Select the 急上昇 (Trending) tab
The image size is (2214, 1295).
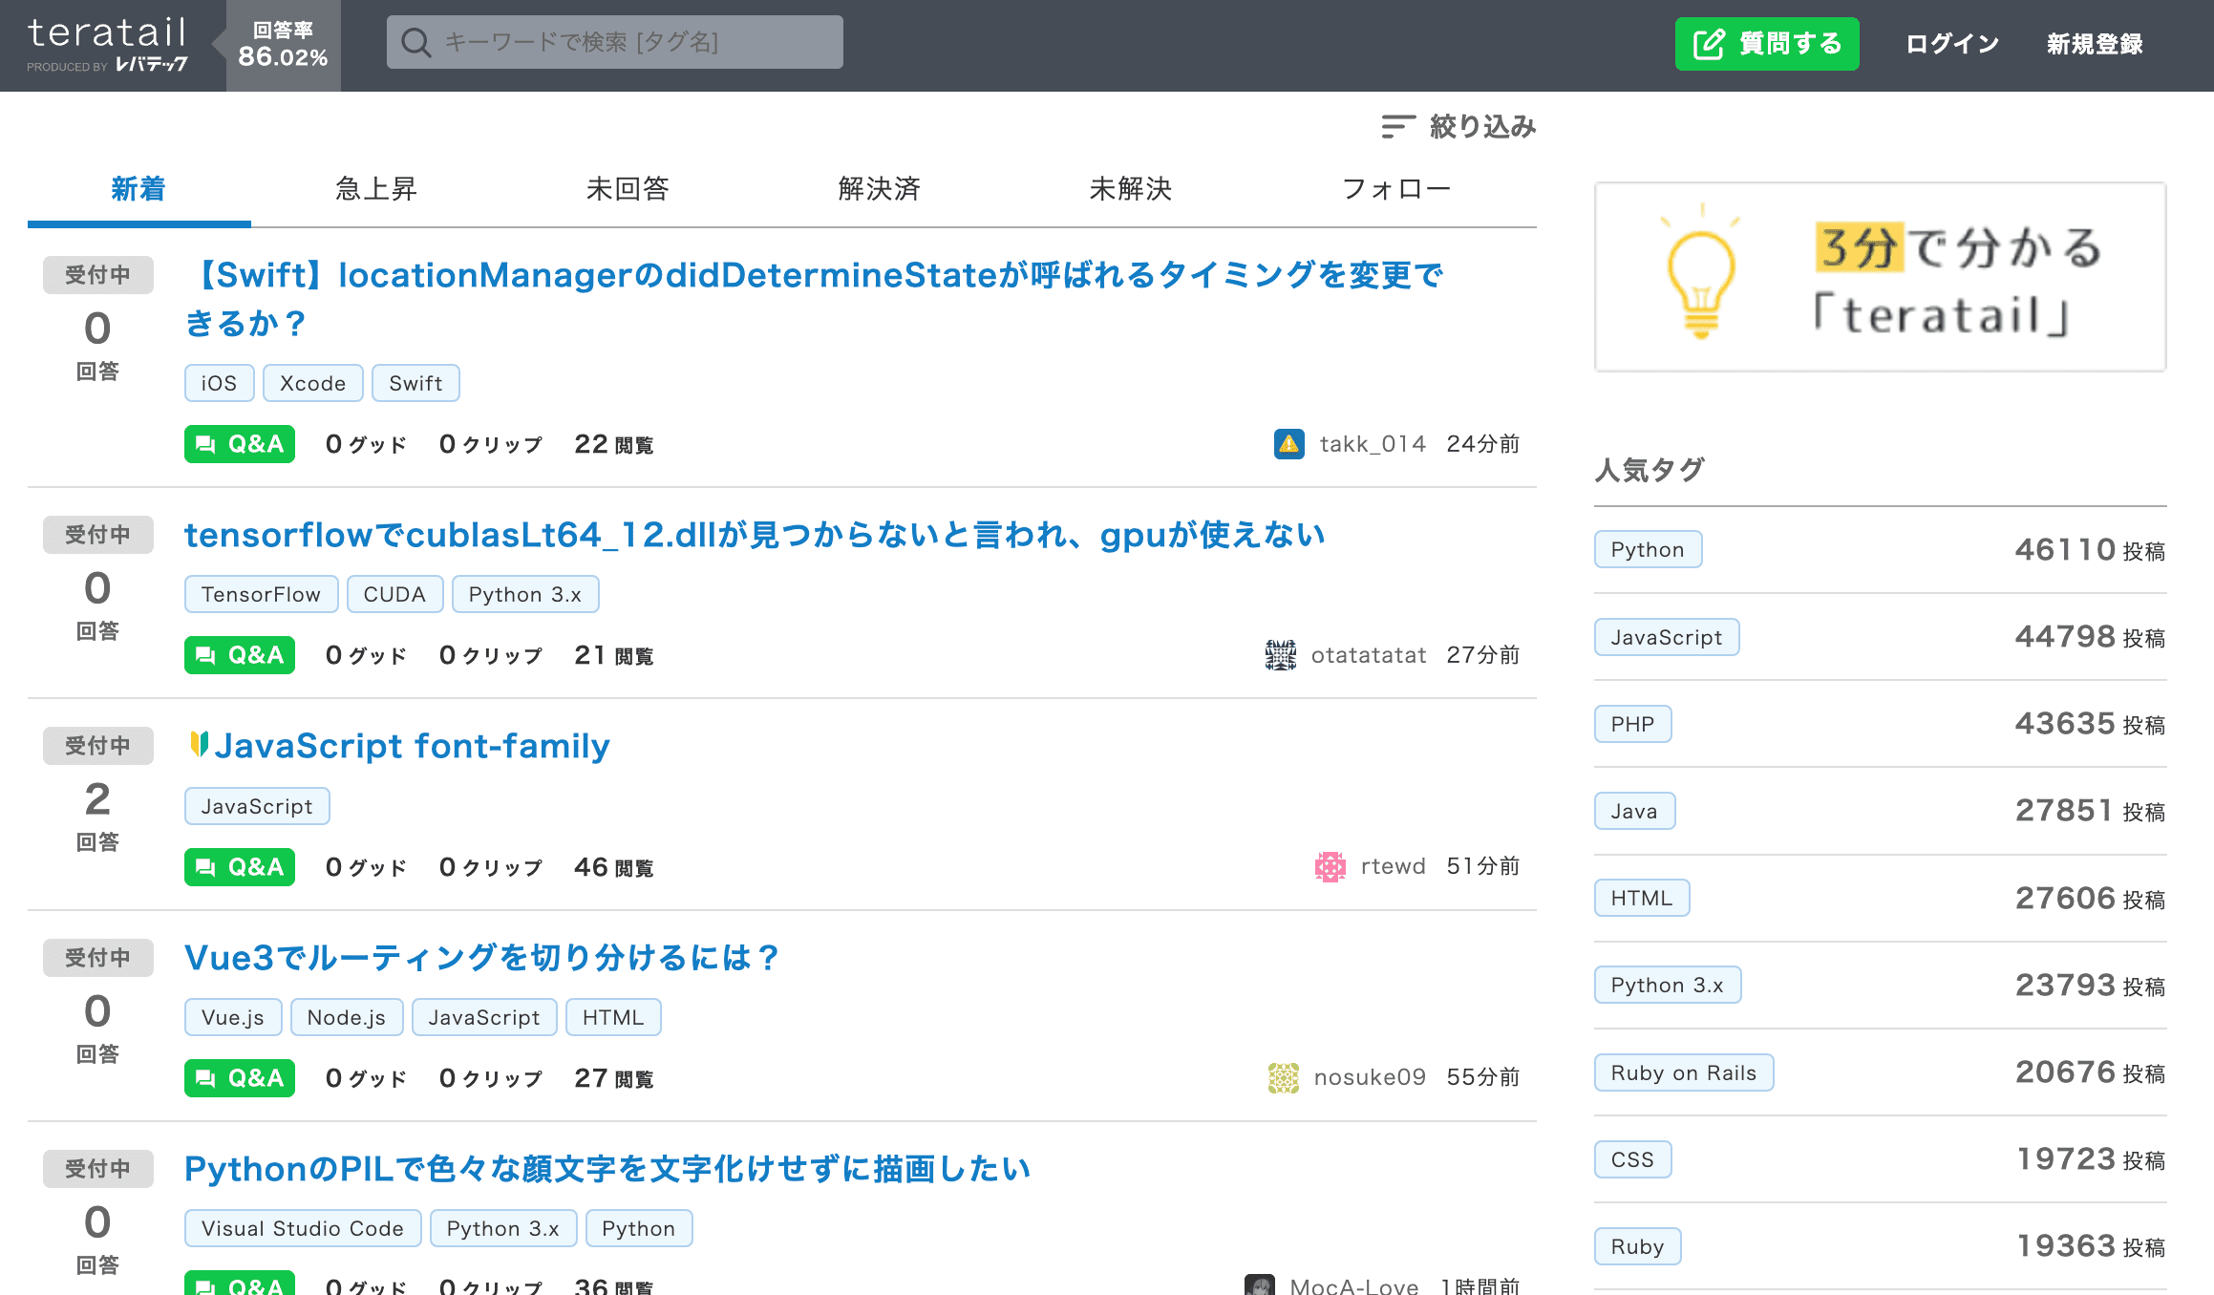point(377,188)
